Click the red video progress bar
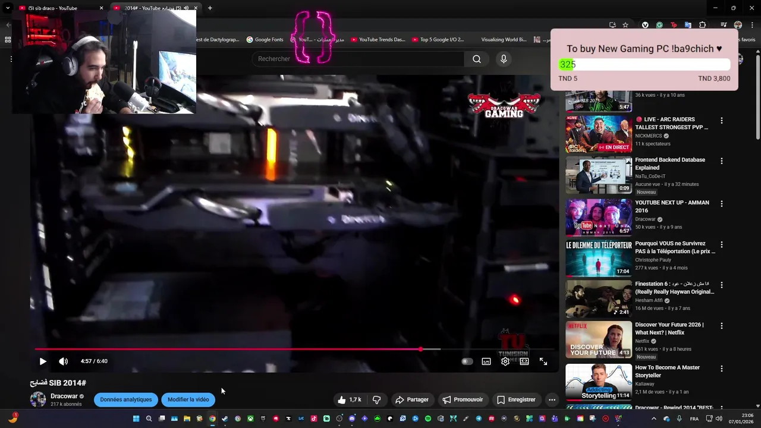Viewport: 761px width, 428px height. click(x=228, y=349)
